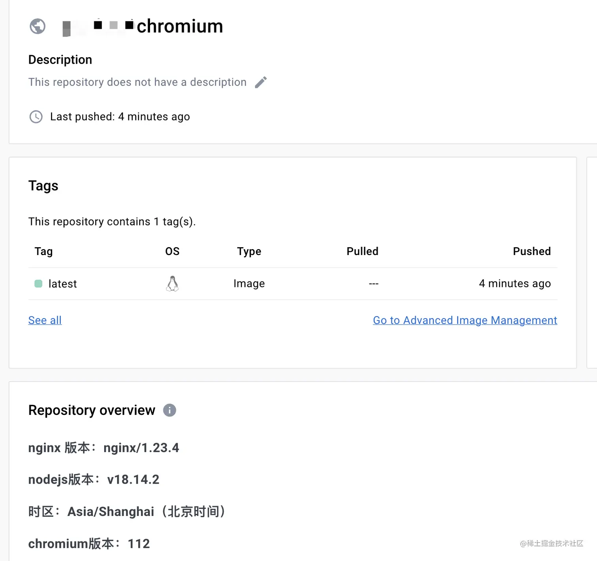Click the info icon beside Repository overview
The width and height of the screenshot is (597, 561).
pyautogui.click(x=169, y=410)
